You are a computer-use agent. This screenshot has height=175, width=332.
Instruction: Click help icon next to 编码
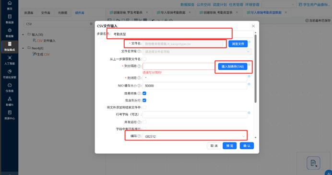pyautogui.click(x=139, y=136)
